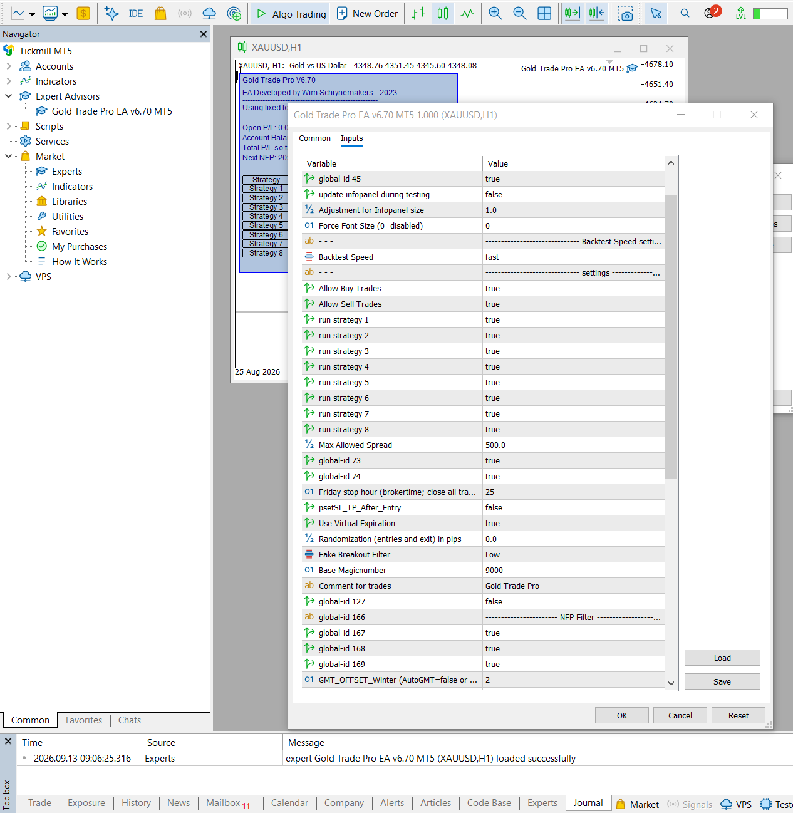Click the Reset button in EA dialog
The image size is (793, 813).
coord(739,715)
